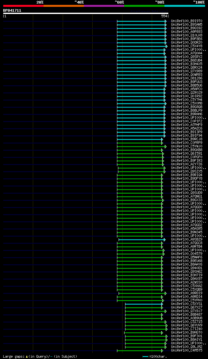
Task: Select the UniRef100_B9RAH6 label
Action: (187, 114)
